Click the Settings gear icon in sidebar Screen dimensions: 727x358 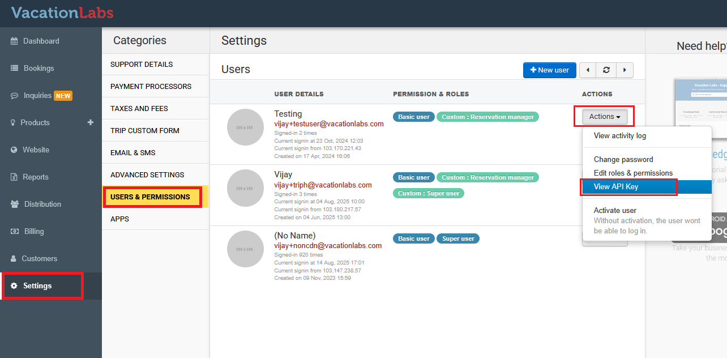(14, 285)
